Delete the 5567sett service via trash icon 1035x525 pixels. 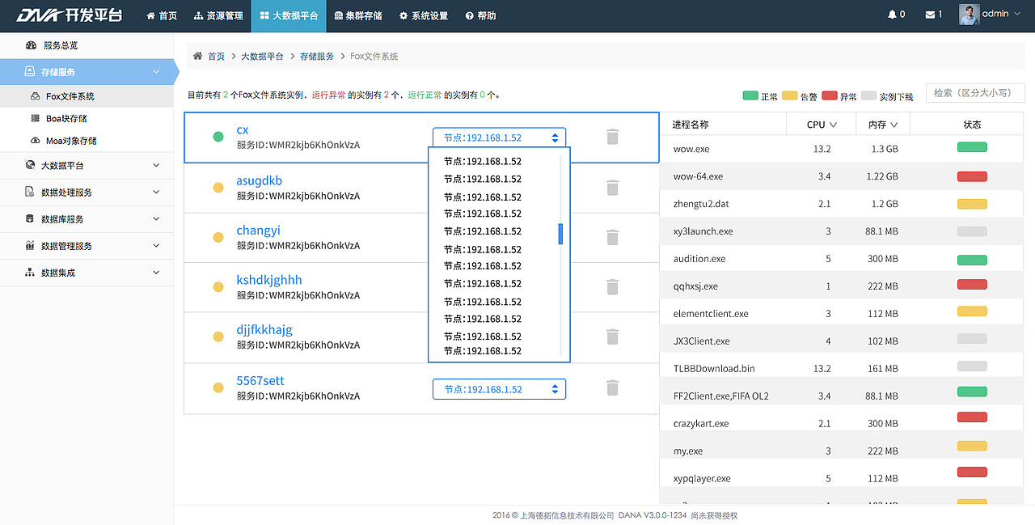[612, 387]
